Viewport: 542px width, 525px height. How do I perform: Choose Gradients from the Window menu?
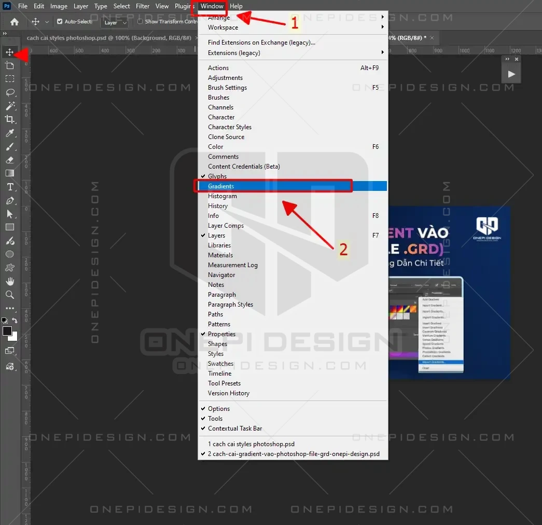coord(221,186)
